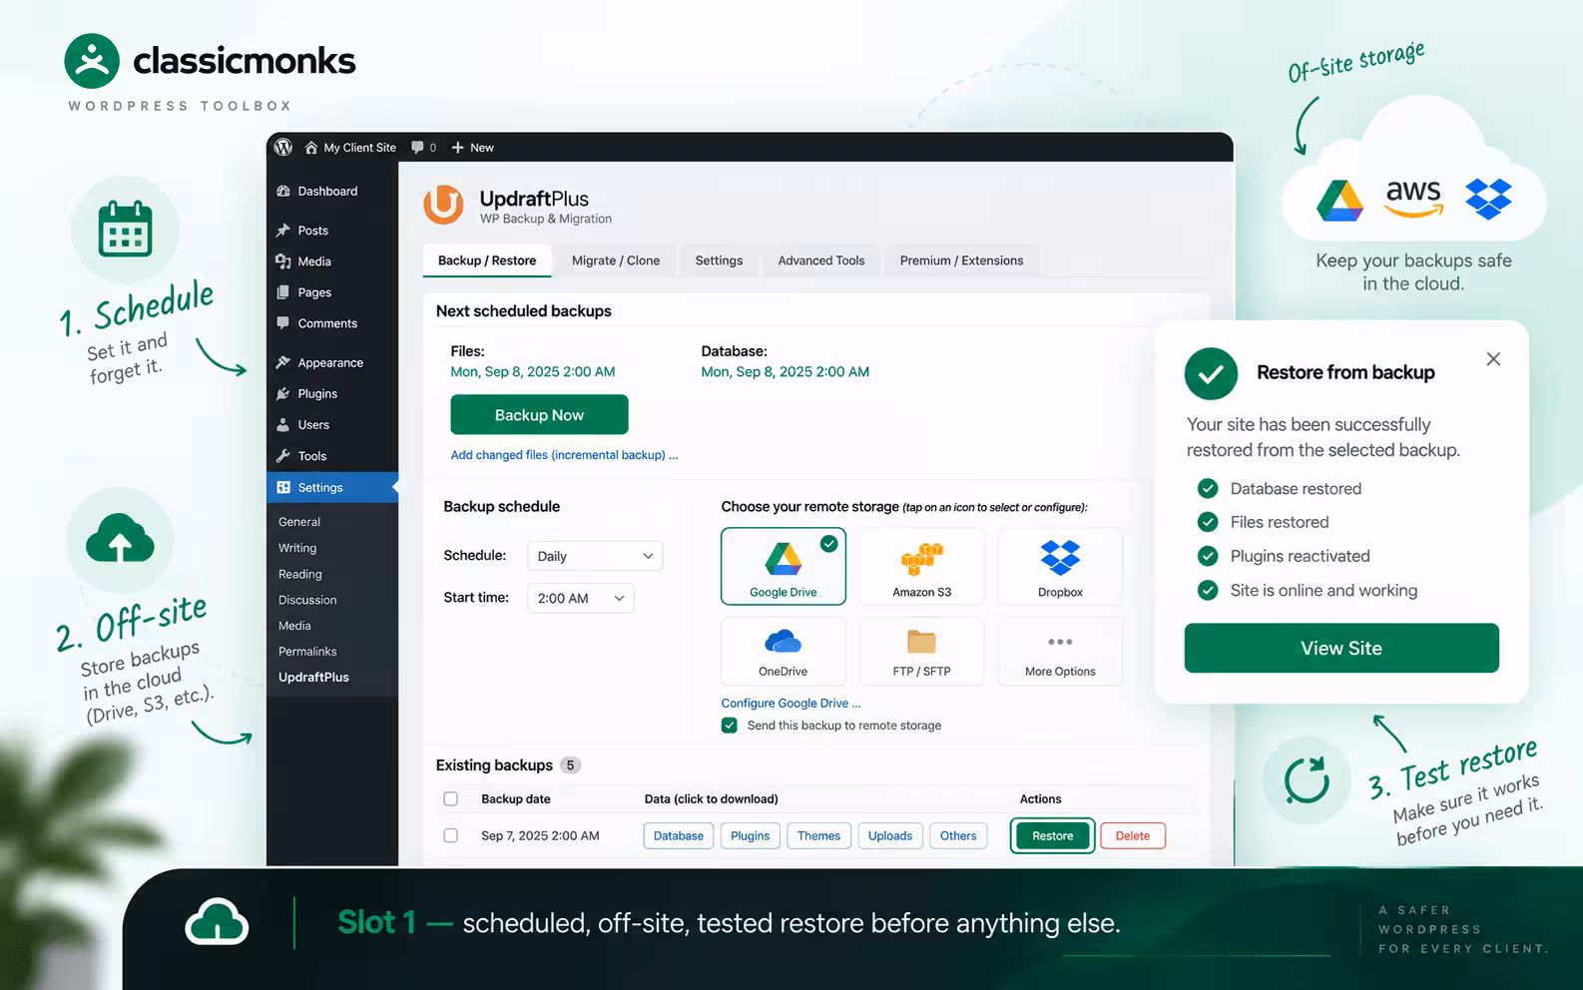Open the UpdraftPlus Settings tab
Image resolution: width=1583 pixels, height=990 pixels.
click(719, 260)
